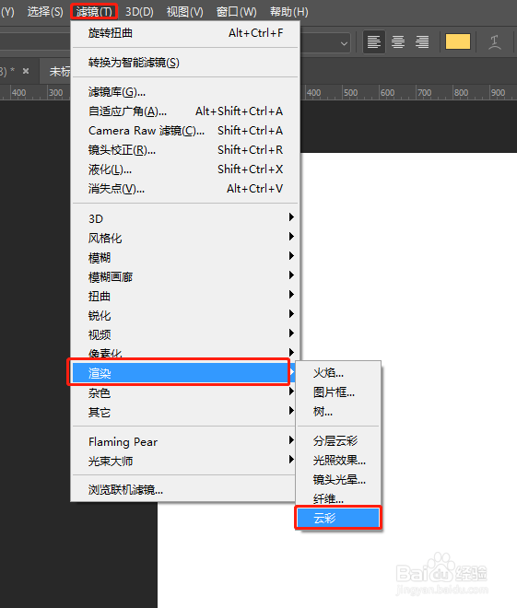Open the 3D(D) menu

[x=139, y=12]
